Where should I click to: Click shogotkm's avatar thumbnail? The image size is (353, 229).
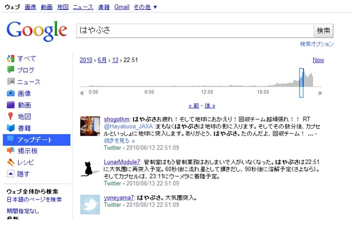click(x=90, y=126)
